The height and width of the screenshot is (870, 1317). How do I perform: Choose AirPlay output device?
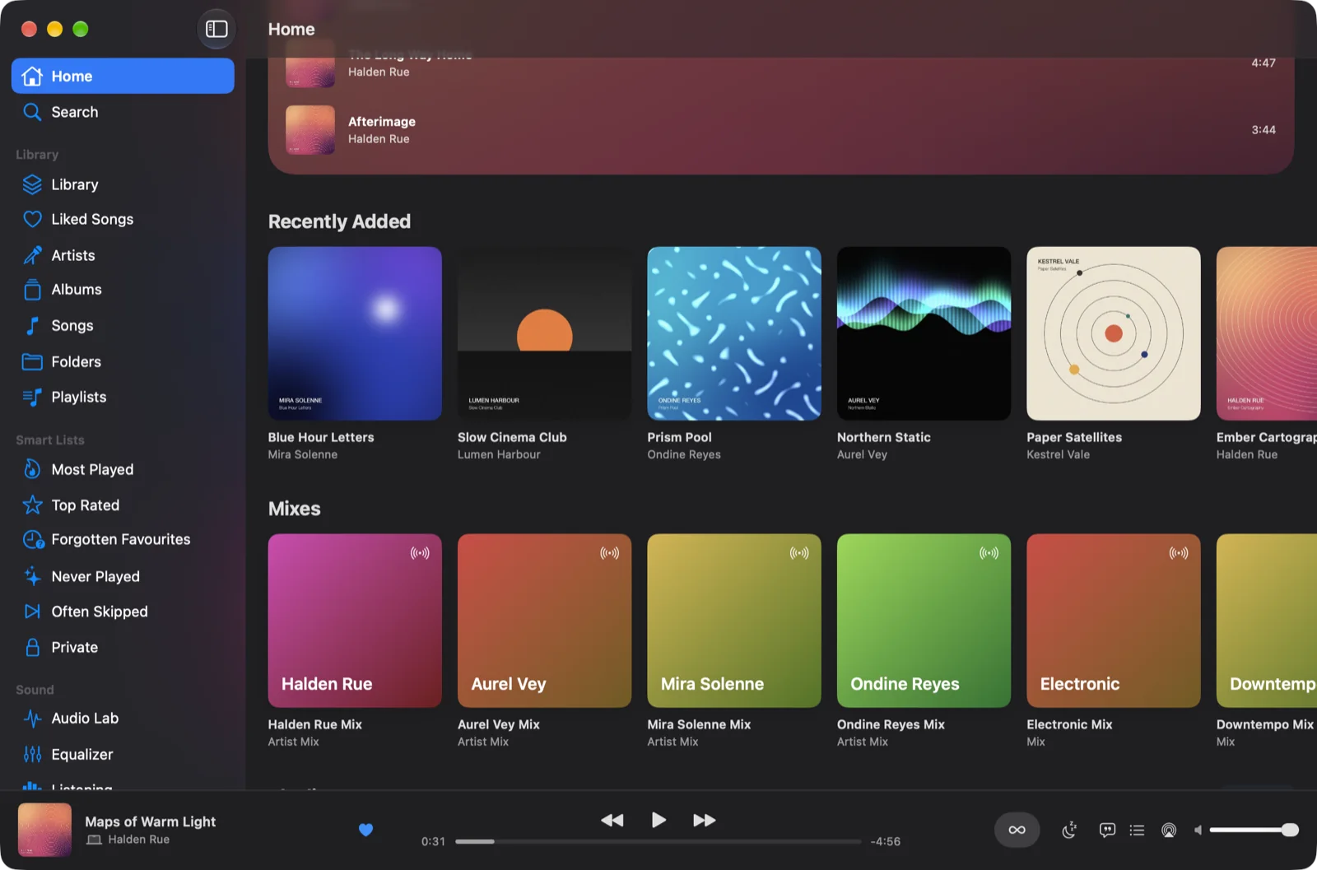(1169, 830)
